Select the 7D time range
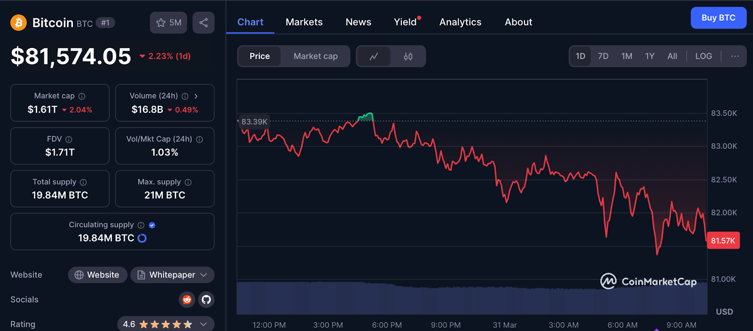Viewport: 753px width, 331px height. point(603,56)
